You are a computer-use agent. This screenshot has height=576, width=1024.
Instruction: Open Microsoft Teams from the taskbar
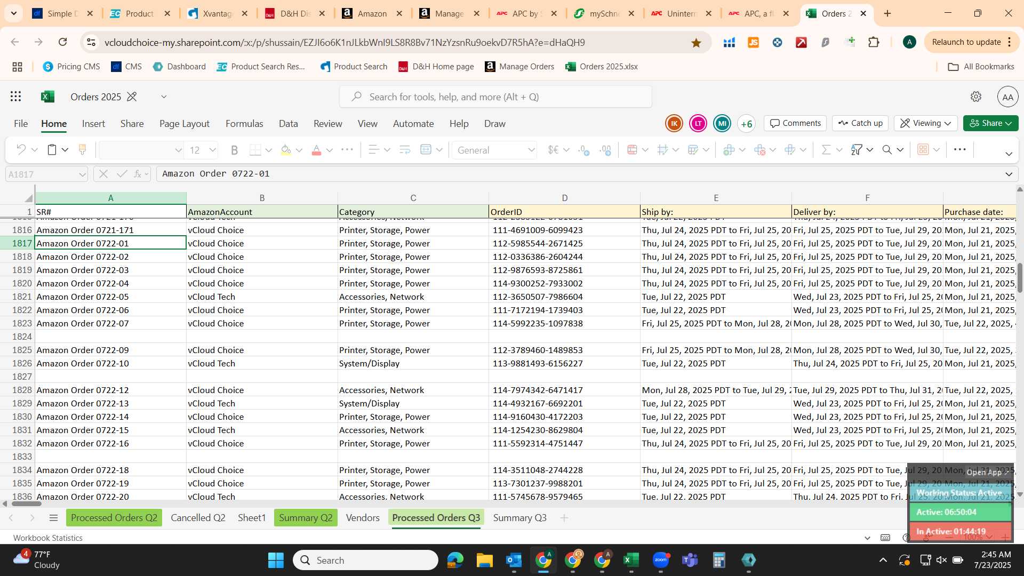[x=690, y=560]
